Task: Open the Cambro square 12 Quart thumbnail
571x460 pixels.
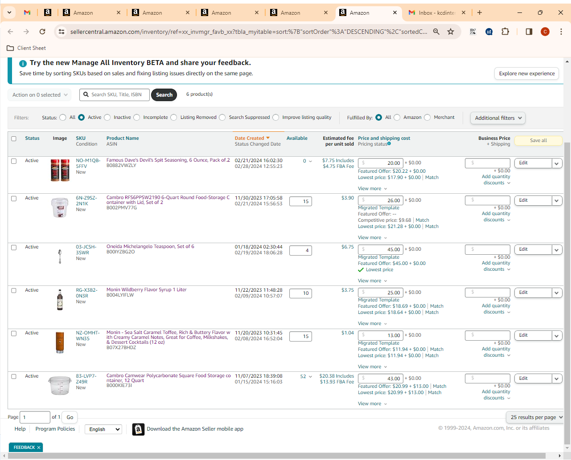Action: tap(60, 386)
